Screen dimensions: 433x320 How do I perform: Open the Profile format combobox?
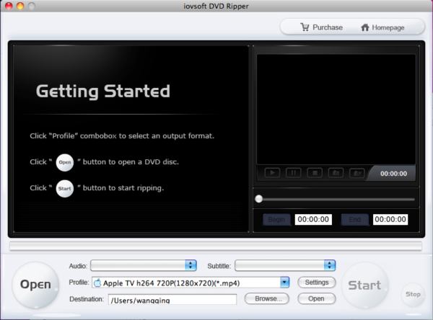[284, 283]
